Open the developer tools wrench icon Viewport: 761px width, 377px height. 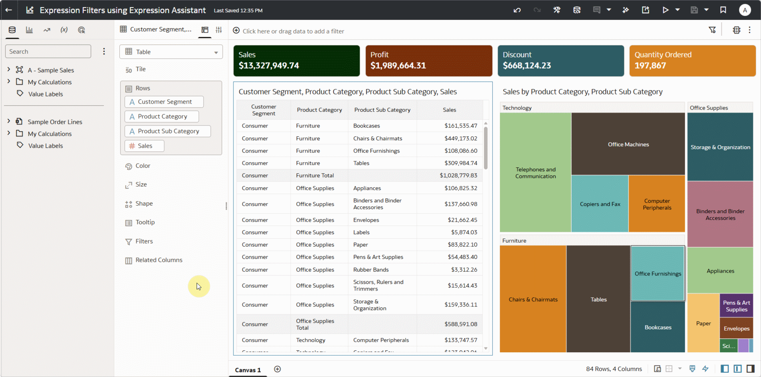[x=557, y=10]
